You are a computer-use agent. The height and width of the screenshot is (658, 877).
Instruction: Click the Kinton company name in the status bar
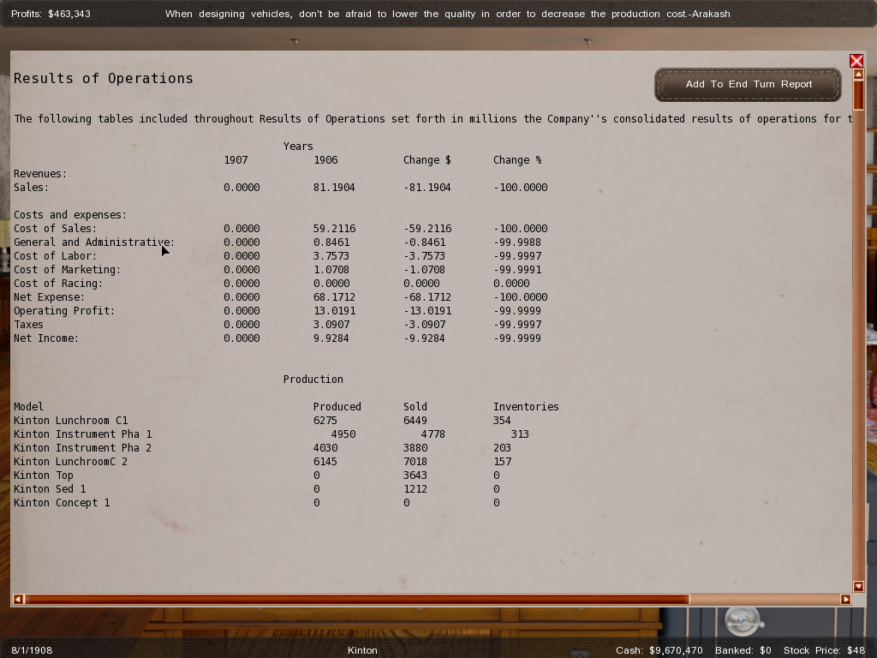coord(362,650)
